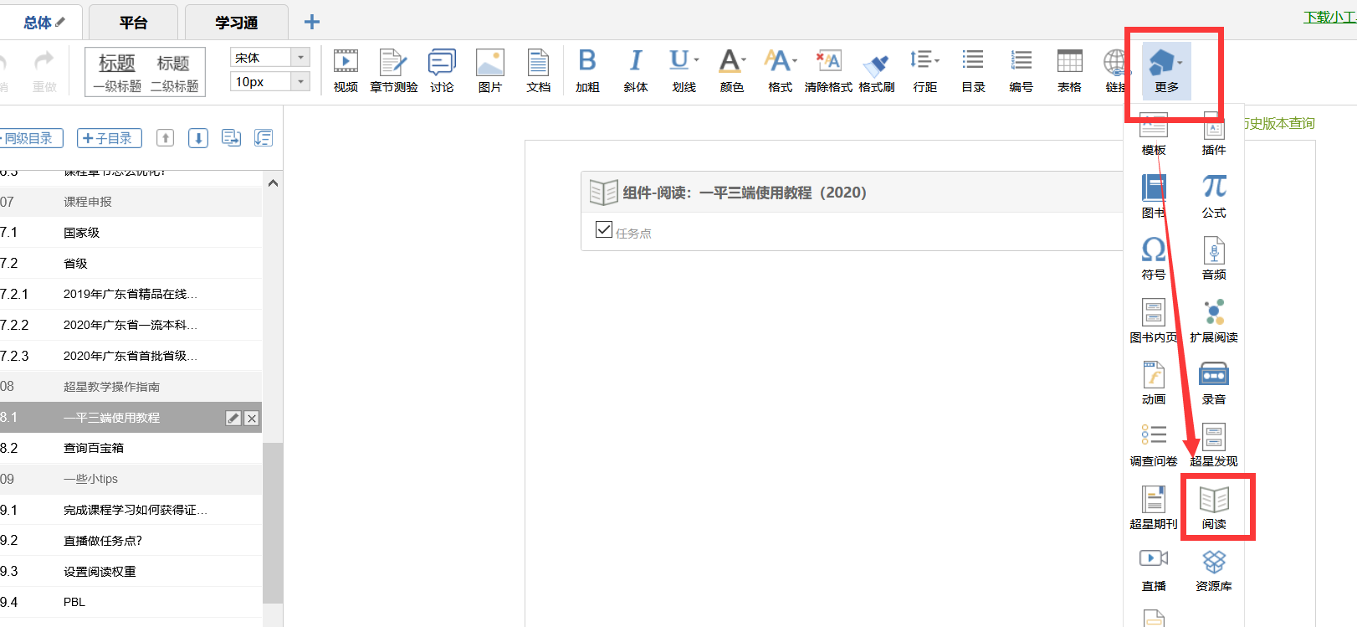Start a recording with 录音 icon
This screenshot has height=627, width=1357.
(1214, 383)
